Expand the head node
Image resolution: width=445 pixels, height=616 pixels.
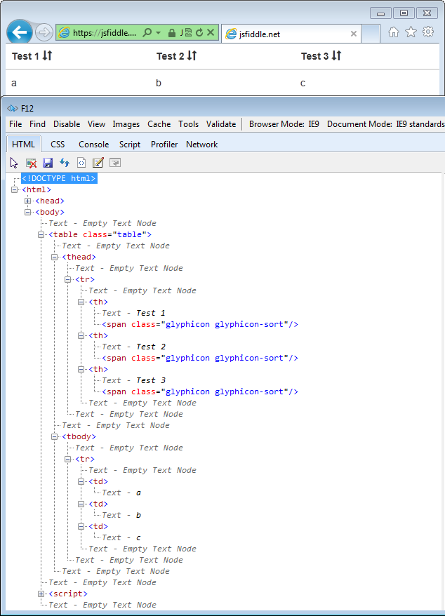click(x=27, y=201)
